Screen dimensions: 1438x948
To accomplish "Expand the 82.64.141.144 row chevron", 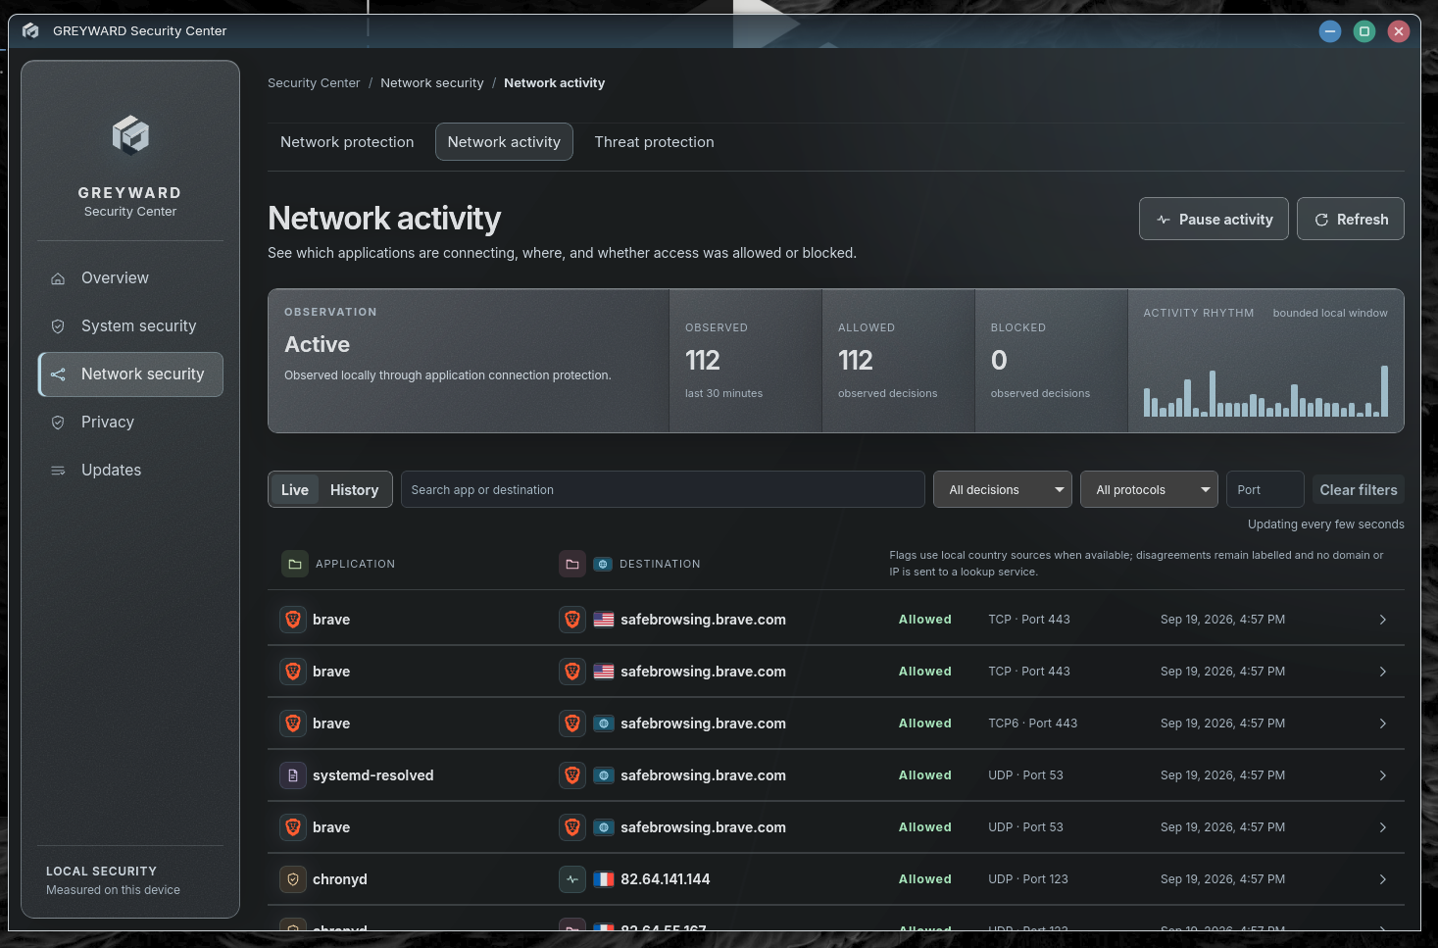I will click(1383, 879).
